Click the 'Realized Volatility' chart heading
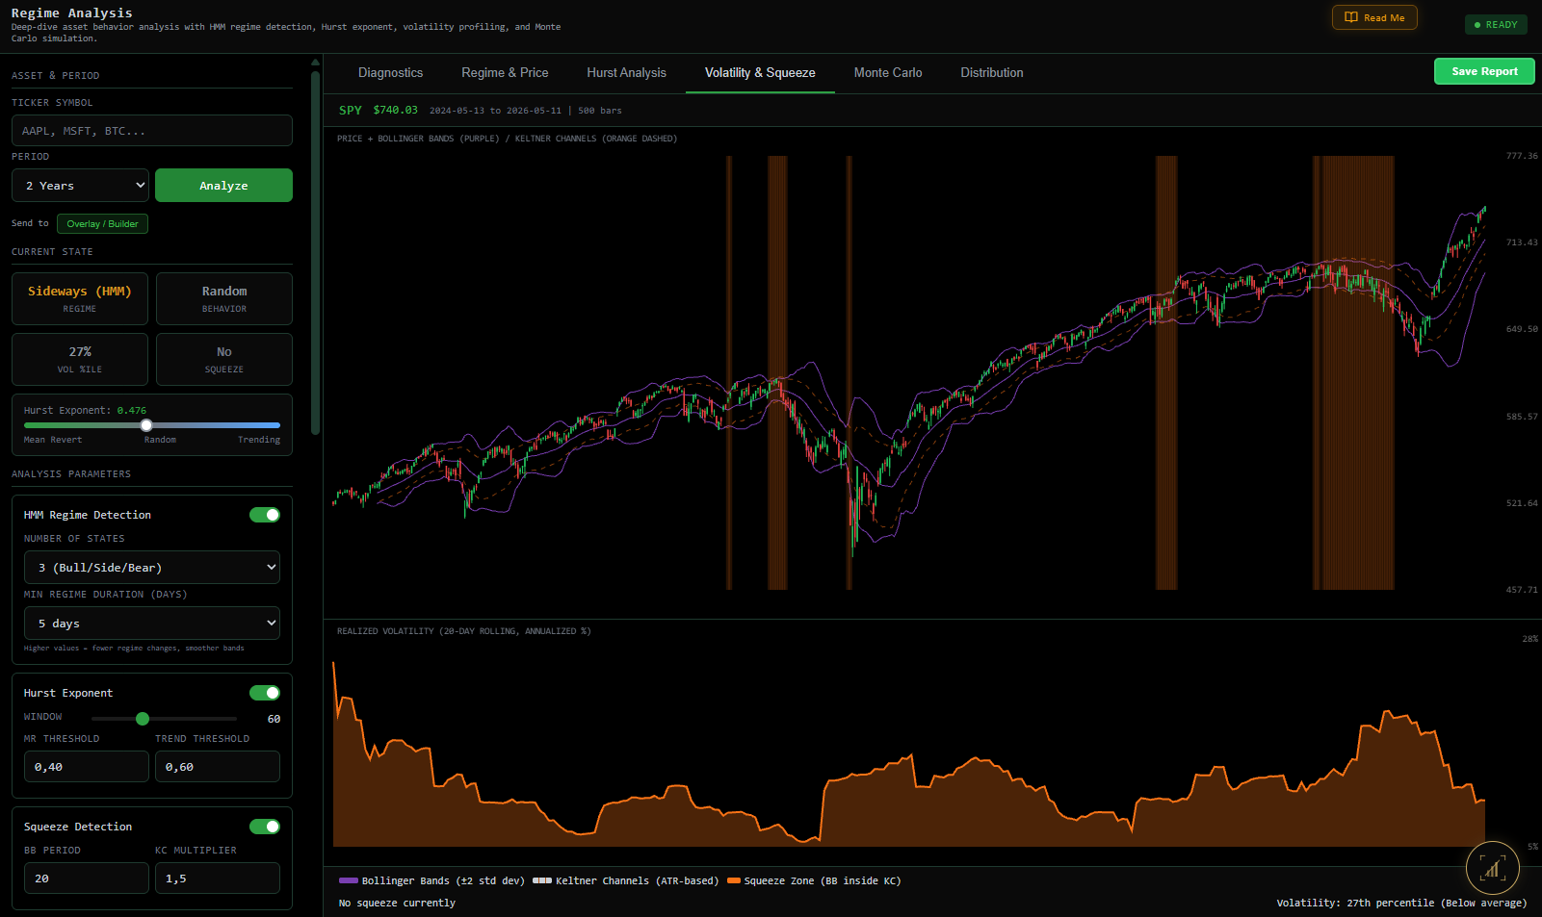Screen dimensions: 1542x917 coord(464,631)
